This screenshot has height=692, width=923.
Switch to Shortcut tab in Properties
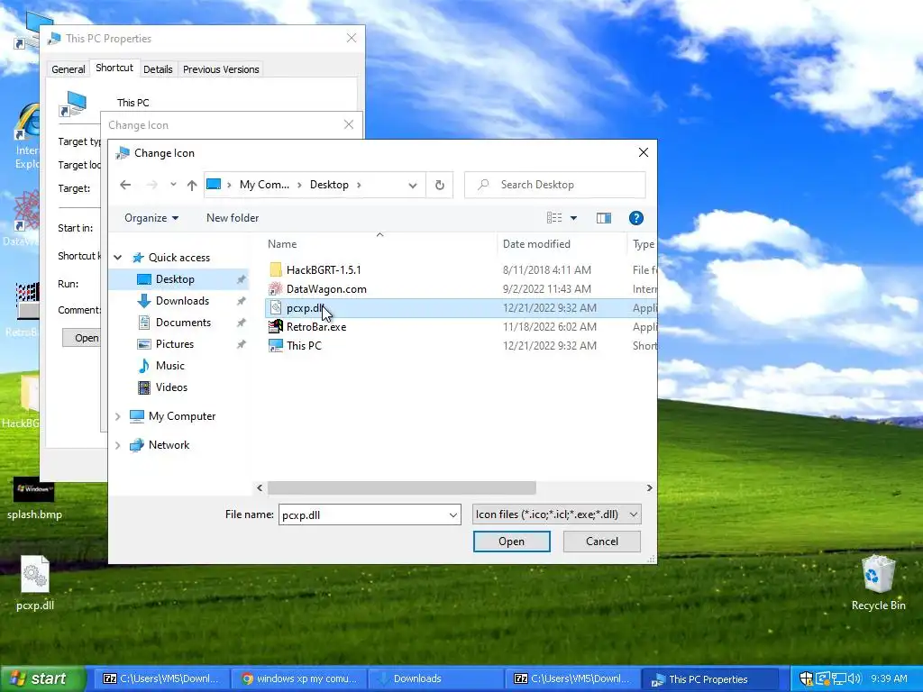click(x=114, y=68)
